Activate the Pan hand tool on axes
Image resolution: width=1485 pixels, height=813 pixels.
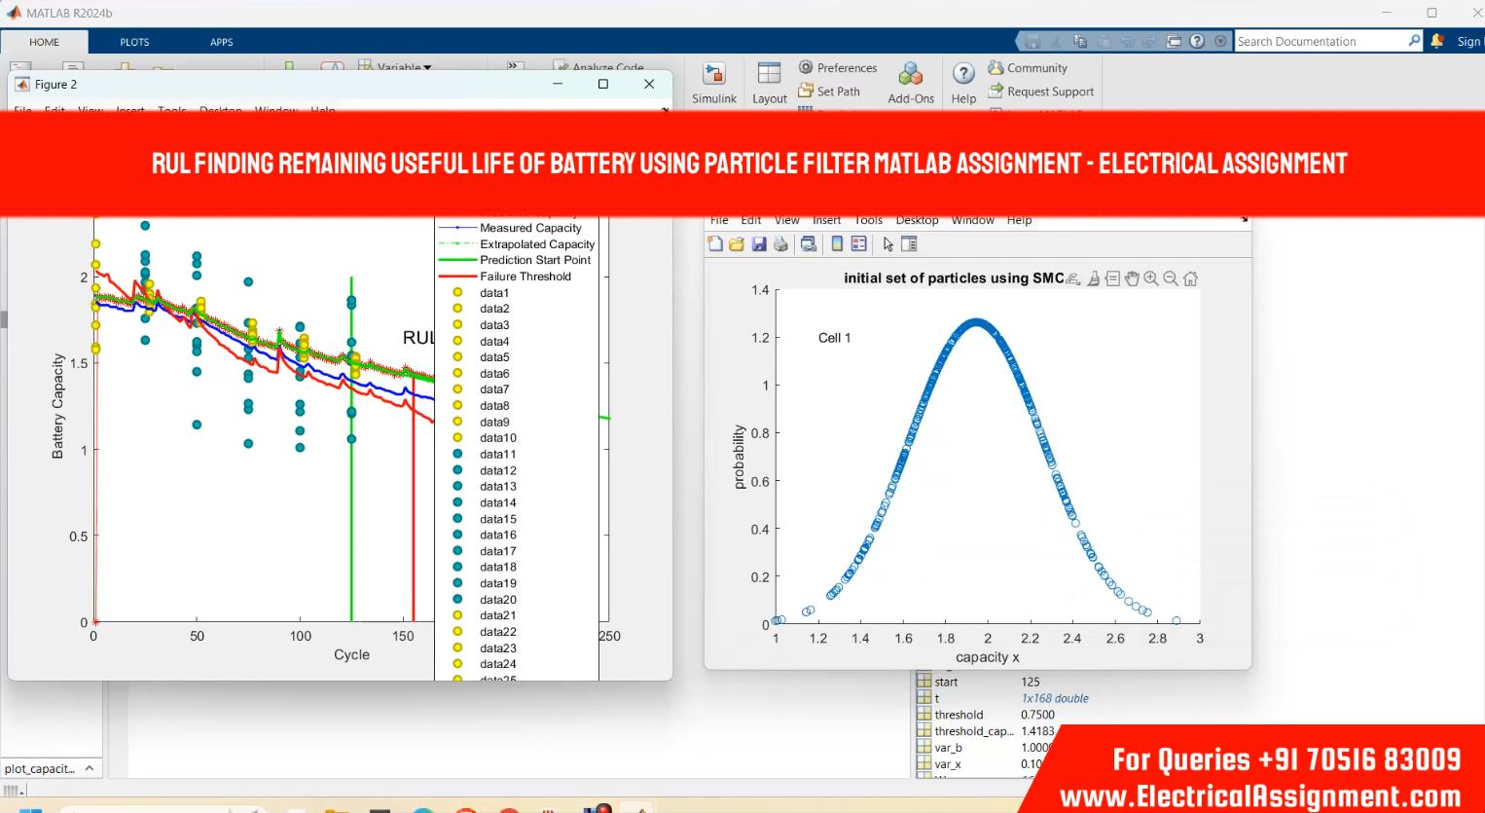[1132, 278]
